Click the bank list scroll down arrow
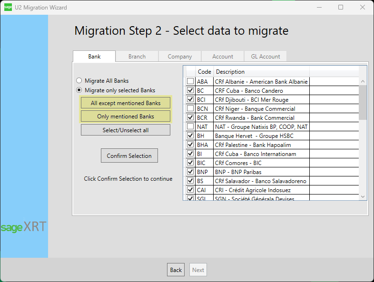 [x=363, y=196]
